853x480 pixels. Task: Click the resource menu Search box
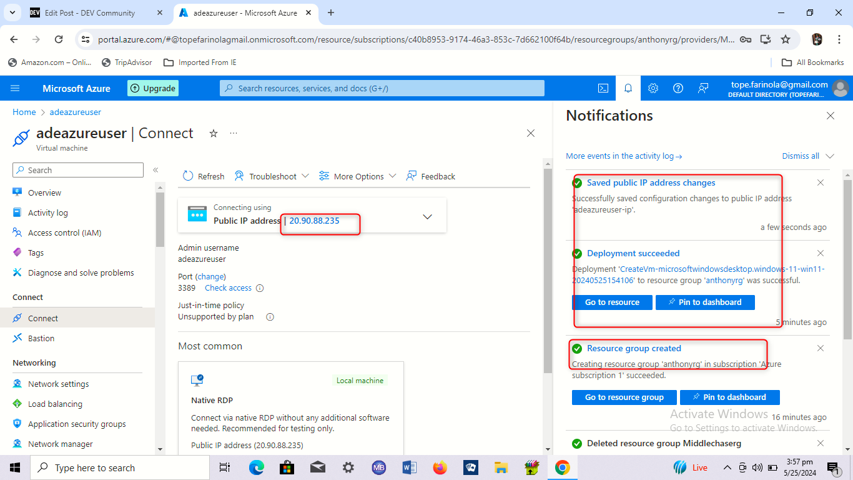[78, 170]
